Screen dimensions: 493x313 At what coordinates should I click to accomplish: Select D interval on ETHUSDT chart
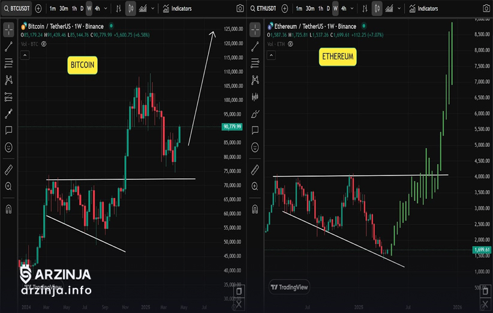[328, 8]
